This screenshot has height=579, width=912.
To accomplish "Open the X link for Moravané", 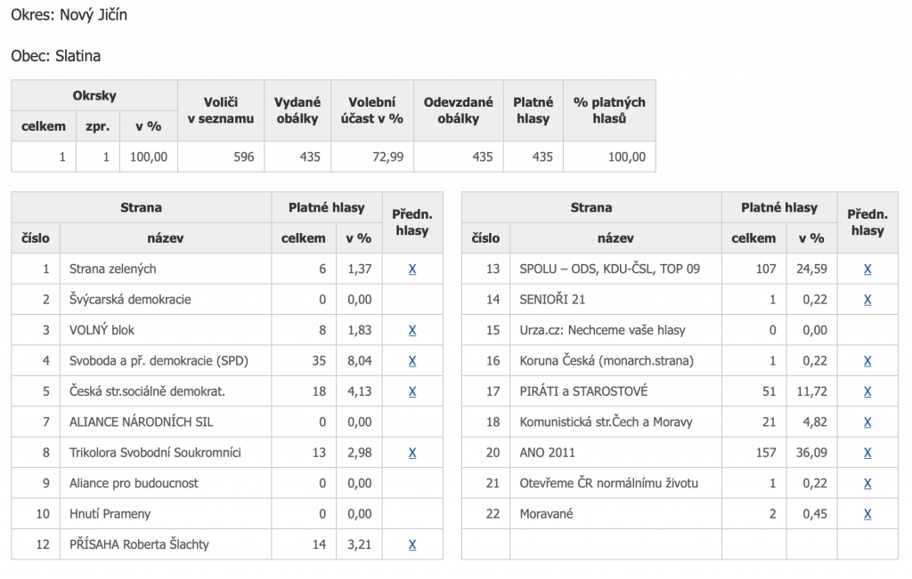I will click(x=867, y=514).
